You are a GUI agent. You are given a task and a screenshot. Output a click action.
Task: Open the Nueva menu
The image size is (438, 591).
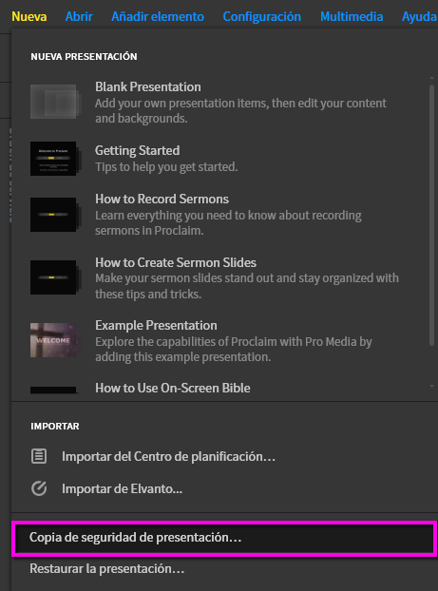click(x=29, y=16)
